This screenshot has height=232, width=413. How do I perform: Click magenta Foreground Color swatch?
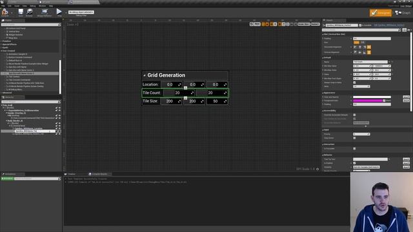(x=368, y=101)
